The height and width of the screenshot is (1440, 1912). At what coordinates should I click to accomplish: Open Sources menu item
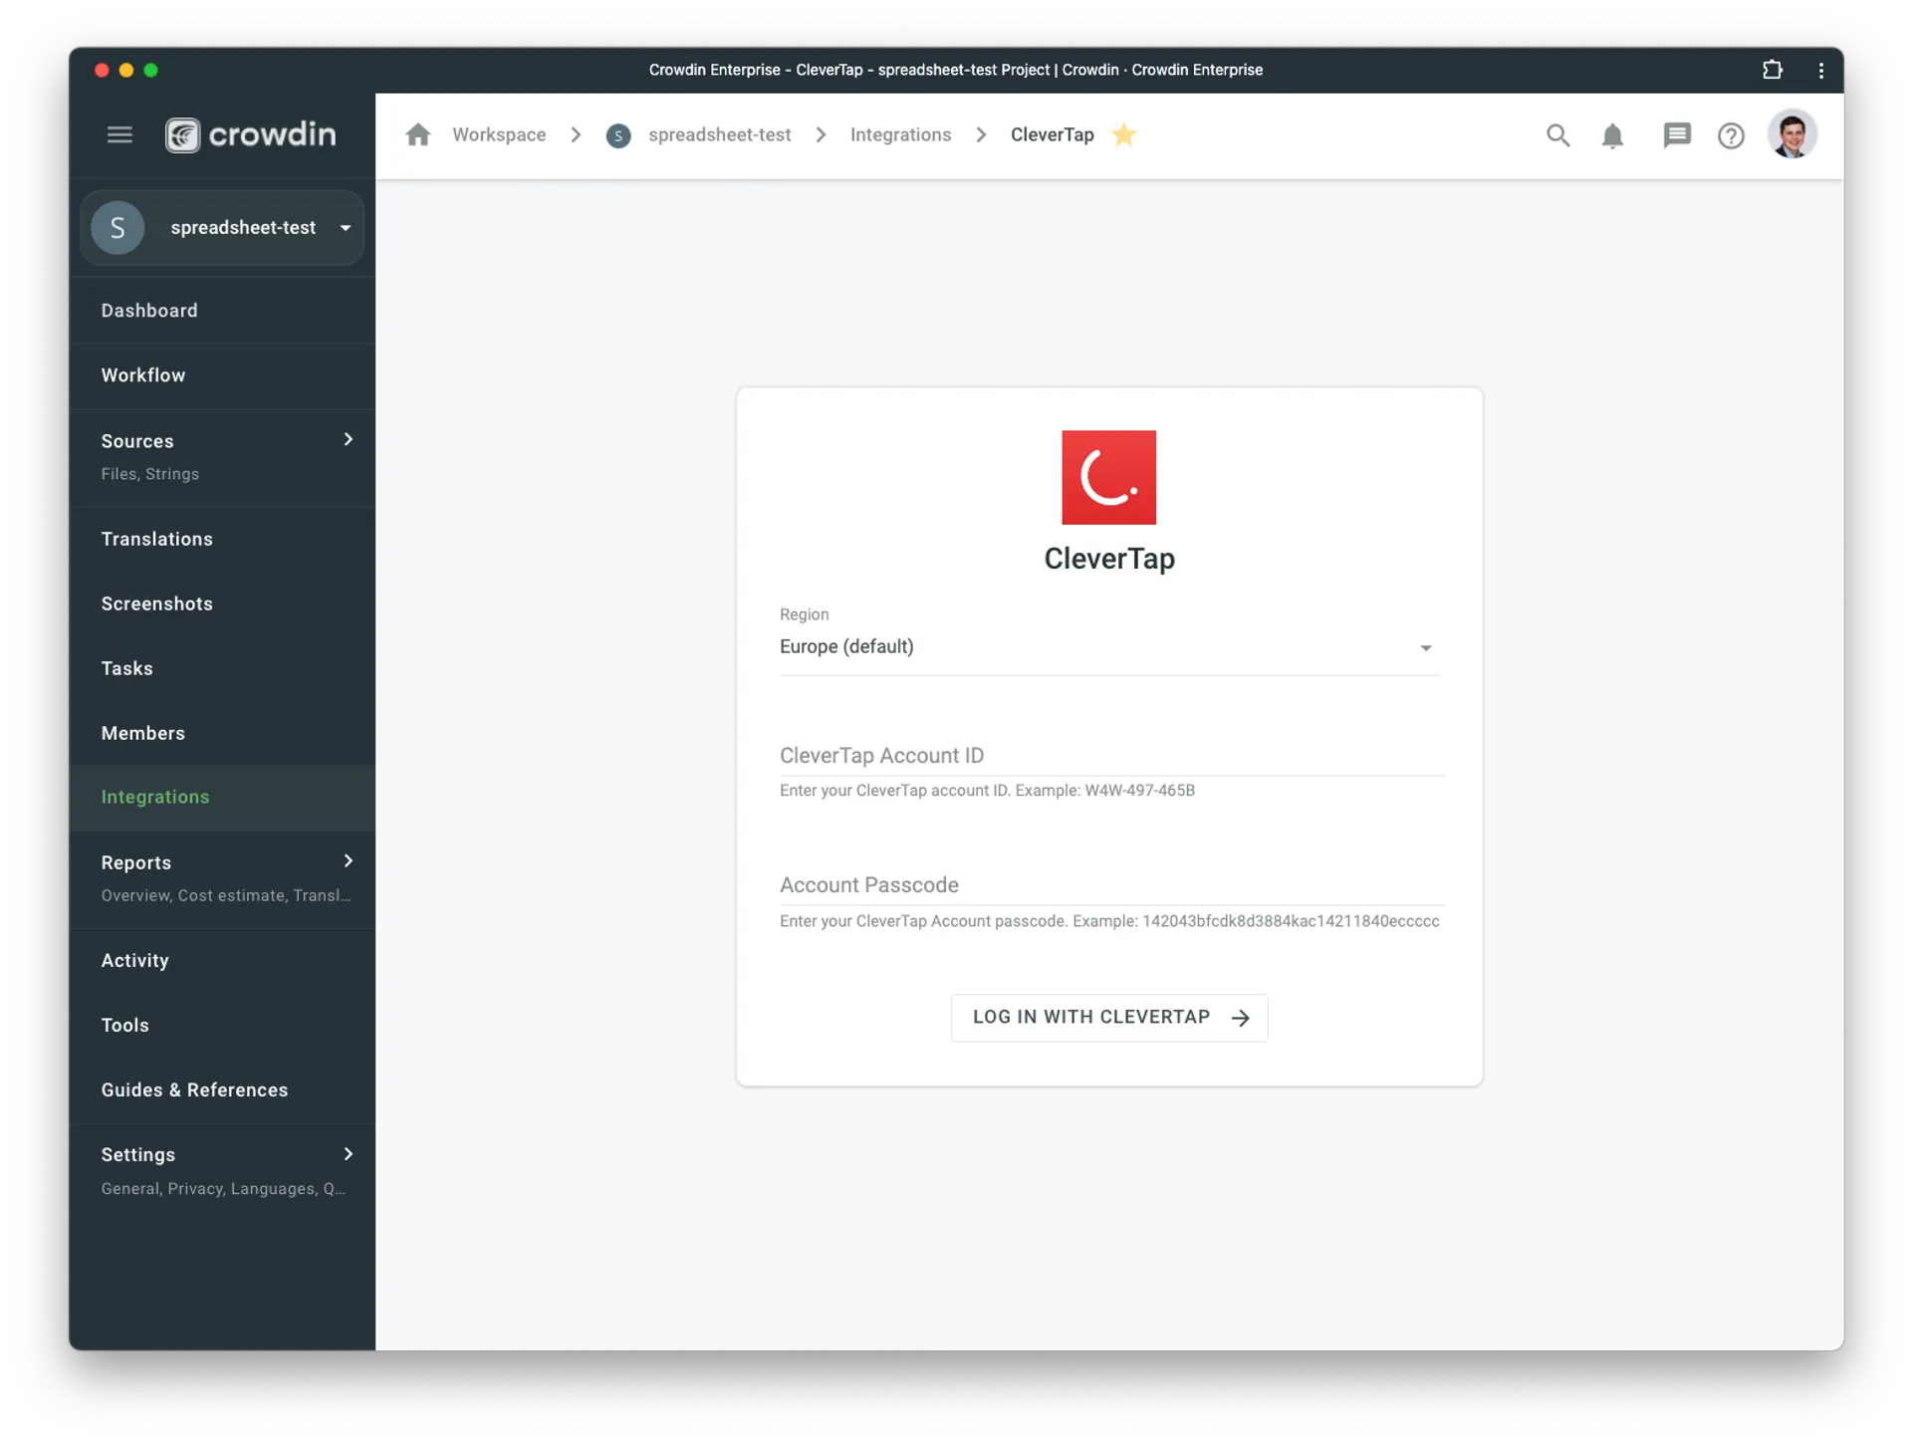(222, 457)
